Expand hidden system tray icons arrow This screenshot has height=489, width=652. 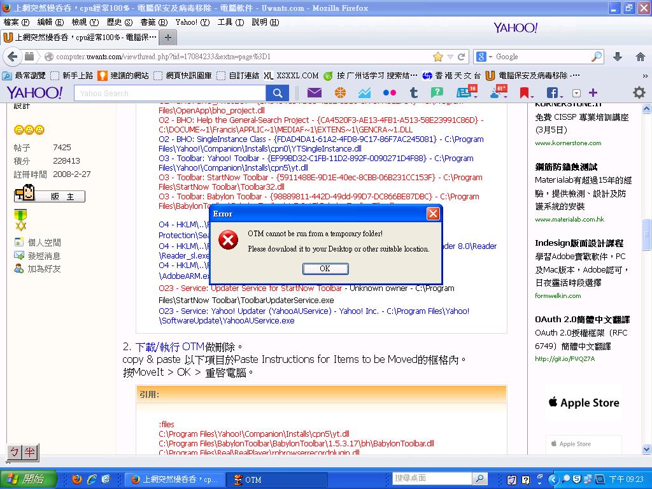[x=553, y=479]
